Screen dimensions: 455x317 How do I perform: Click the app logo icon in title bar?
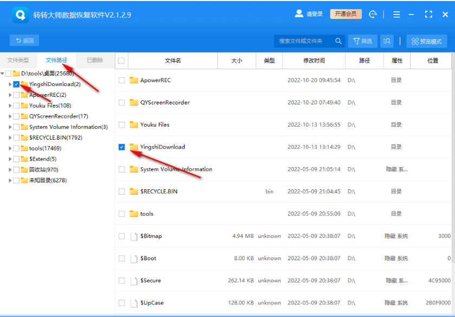click(x=21, y=15)
